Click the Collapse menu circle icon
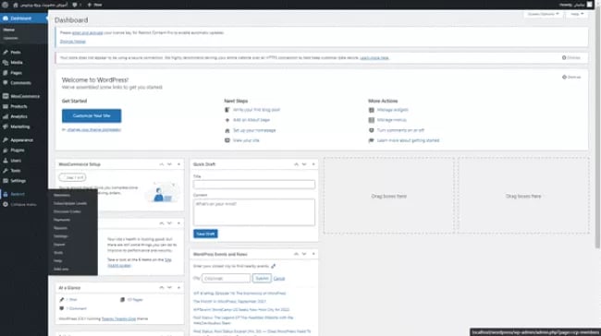This screenshot has height=336, width=601. (6, 204)
